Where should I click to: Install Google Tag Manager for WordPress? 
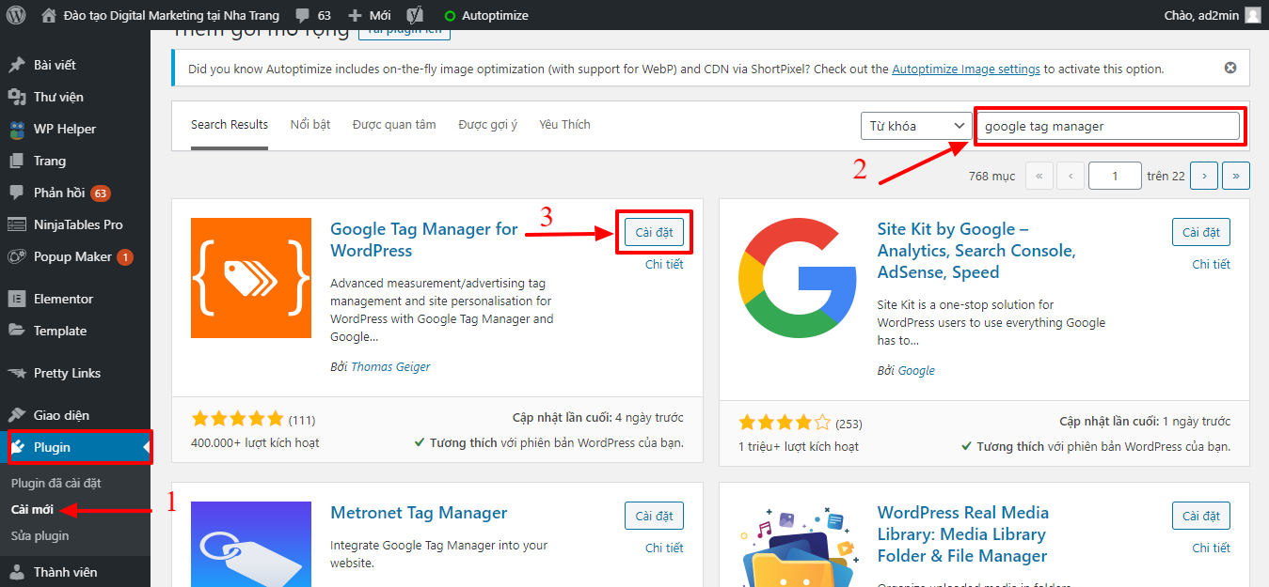(655, 232)
